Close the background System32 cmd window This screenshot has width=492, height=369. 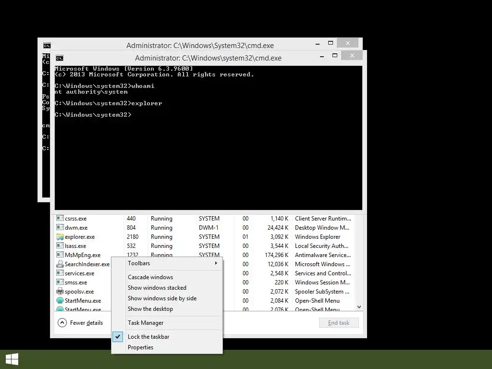(x=348, y=43)
